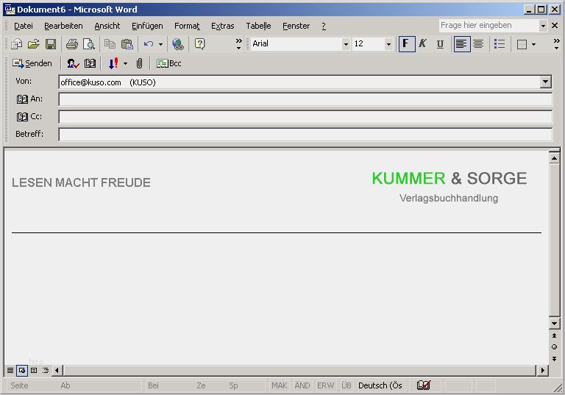Image resolution: width=565 pixels, height=395 pixels.
Task: Print using the printer icon
Action: (71, 44)
